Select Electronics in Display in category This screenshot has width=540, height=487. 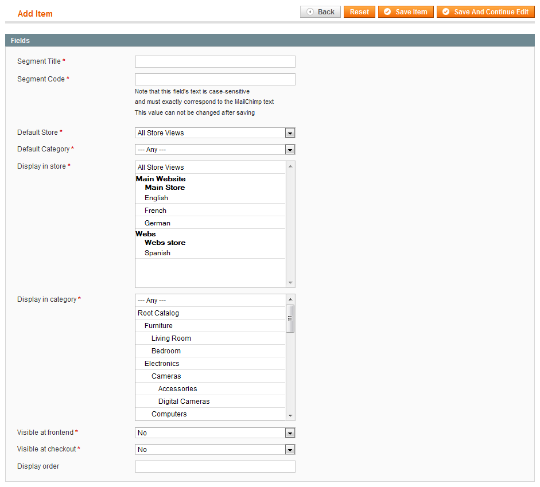click(x=162, y=364)
